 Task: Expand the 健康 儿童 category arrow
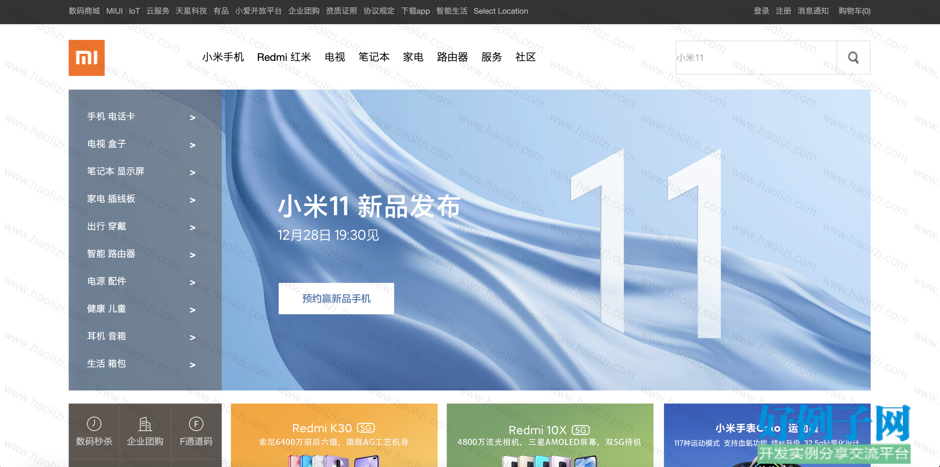192,310
